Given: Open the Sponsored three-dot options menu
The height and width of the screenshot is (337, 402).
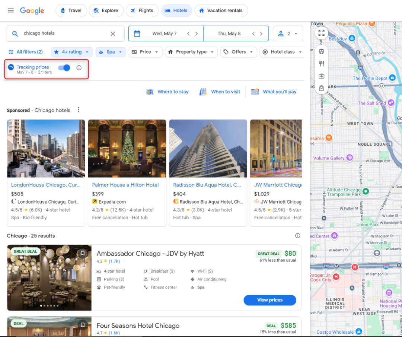Looking at the screenshot, I should tap(79, 110).
